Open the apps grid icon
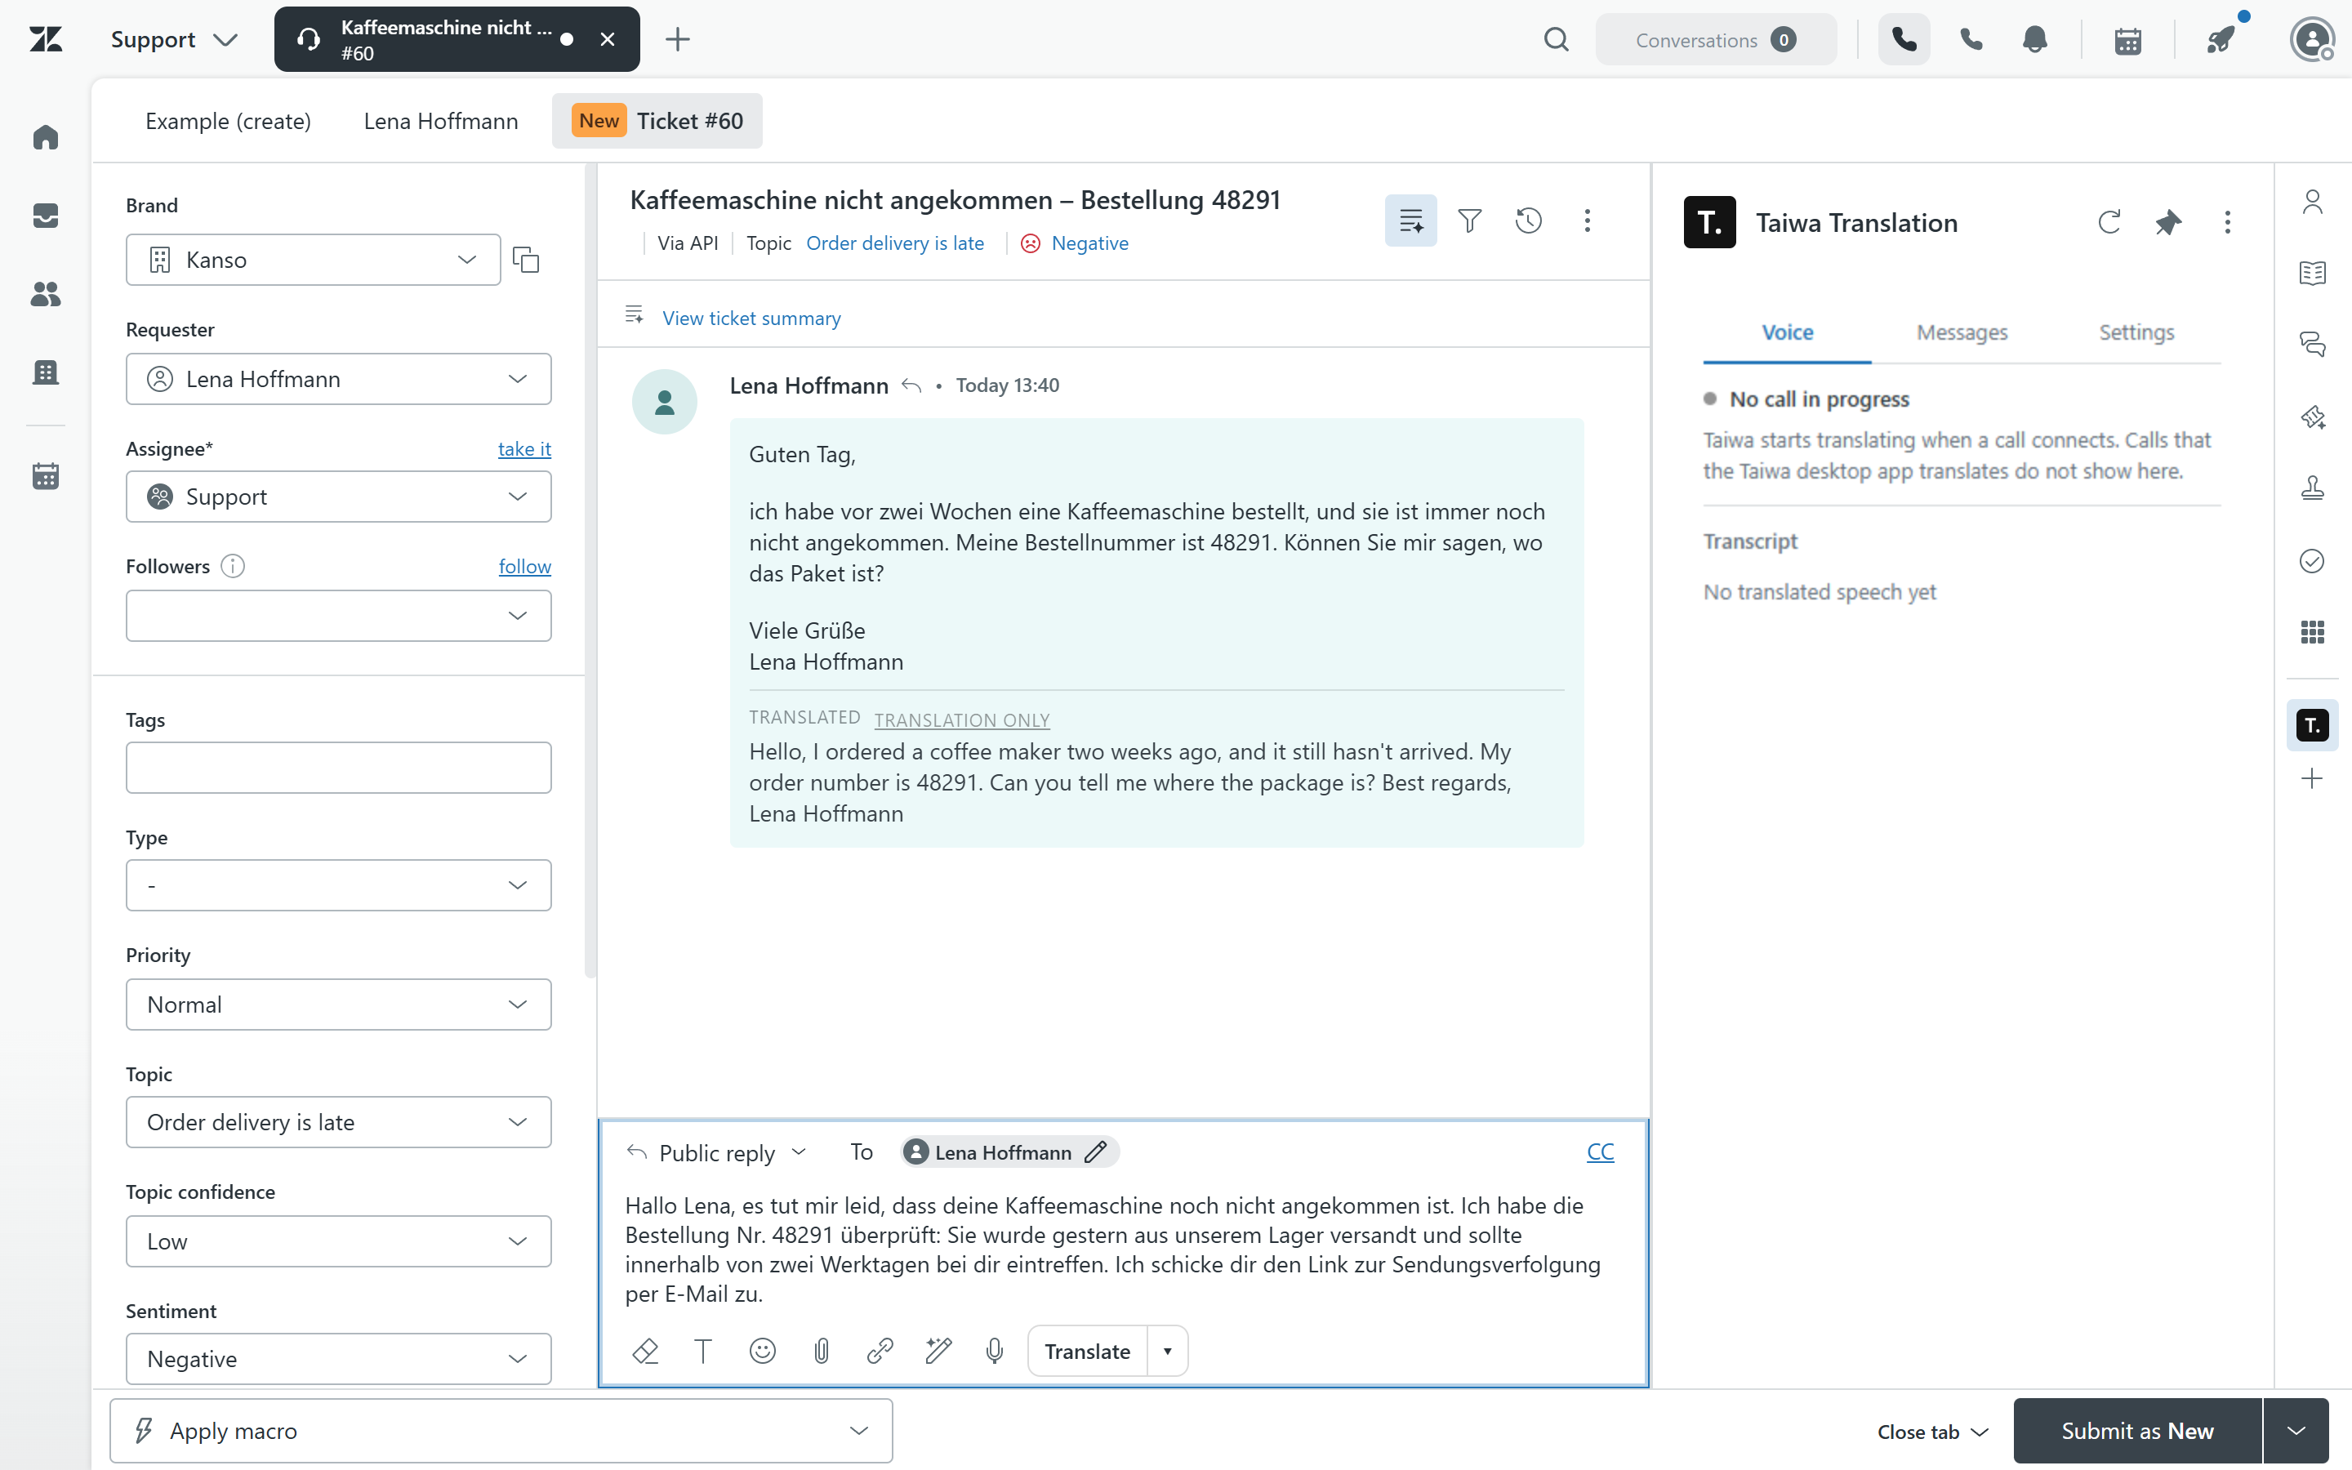Screen dimensions: 2352x1470 (x=2312, y=633)
